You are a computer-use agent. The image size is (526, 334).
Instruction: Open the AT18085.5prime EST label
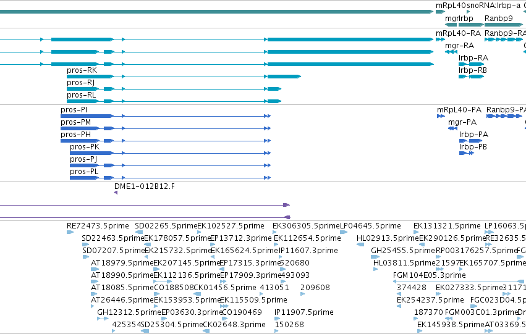pos(122,288)
